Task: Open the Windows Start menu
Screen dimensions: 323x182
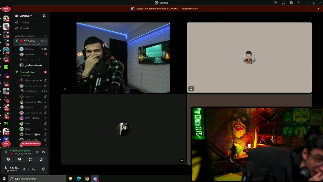Action: [x=4, y=179]
